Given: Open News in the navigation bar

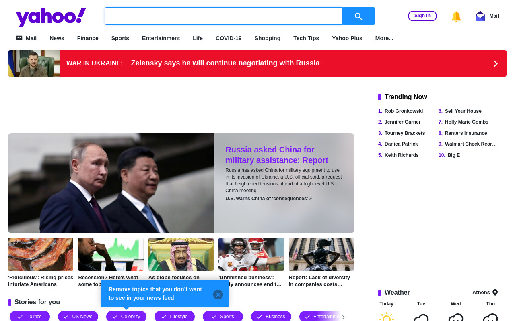Looking at the screenshot, I should pos(57,38).
